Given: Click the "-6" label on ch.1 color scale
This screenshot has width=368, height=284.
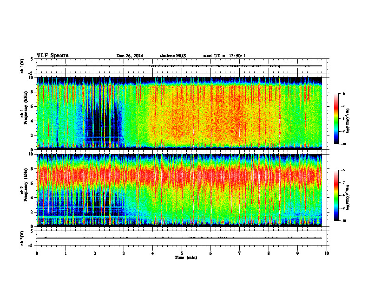Looking at the screenshot, I should pos(343,93).
